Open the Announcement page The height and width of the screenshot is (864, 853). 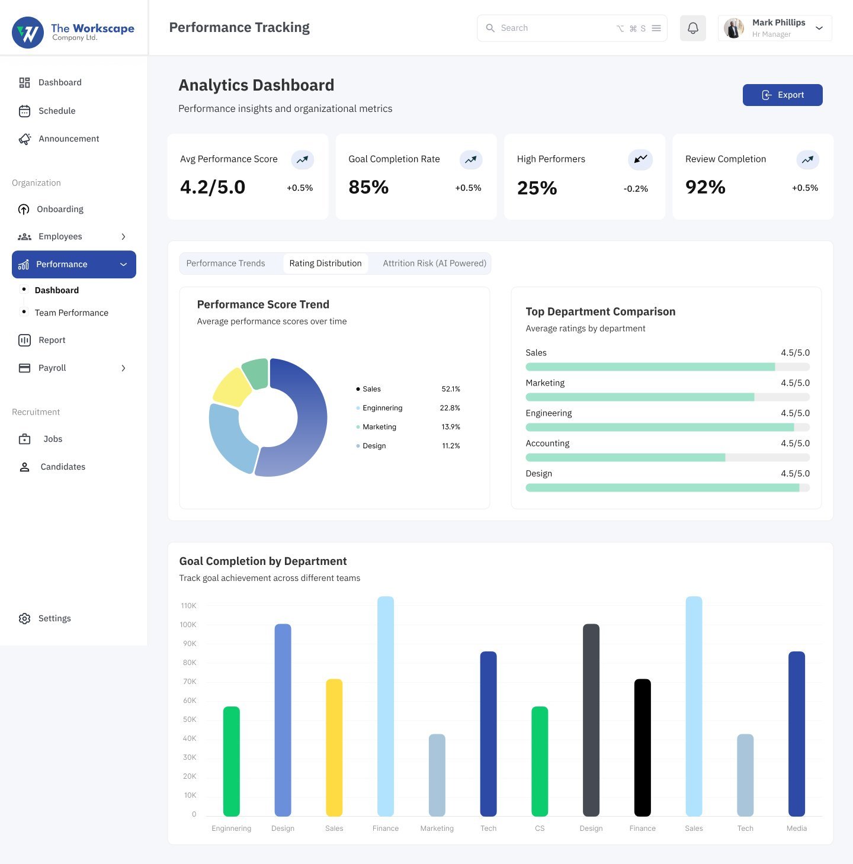[69, 139]
